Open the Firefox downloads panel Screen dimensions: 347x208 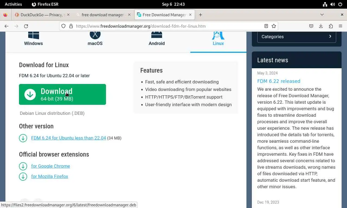click(321, 26)
